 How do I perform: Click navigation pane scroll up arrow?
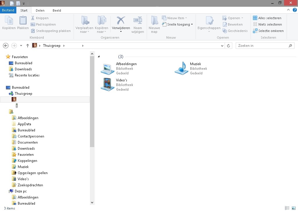point(92,54)
